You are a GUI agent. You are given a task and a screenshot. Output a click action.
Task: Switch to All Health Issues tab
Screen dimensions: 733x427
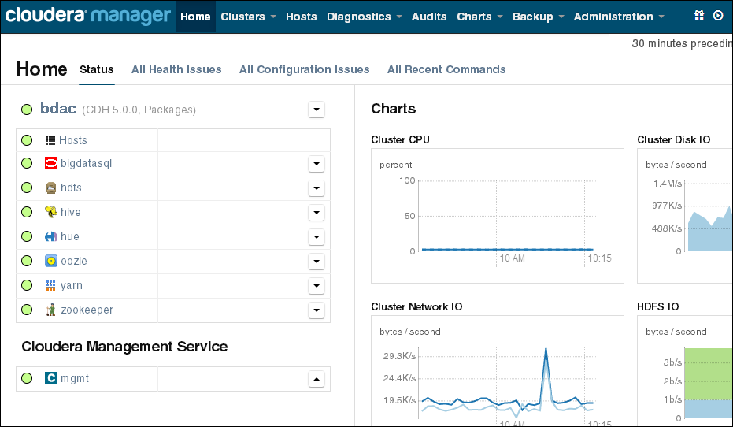pos(176,69)
